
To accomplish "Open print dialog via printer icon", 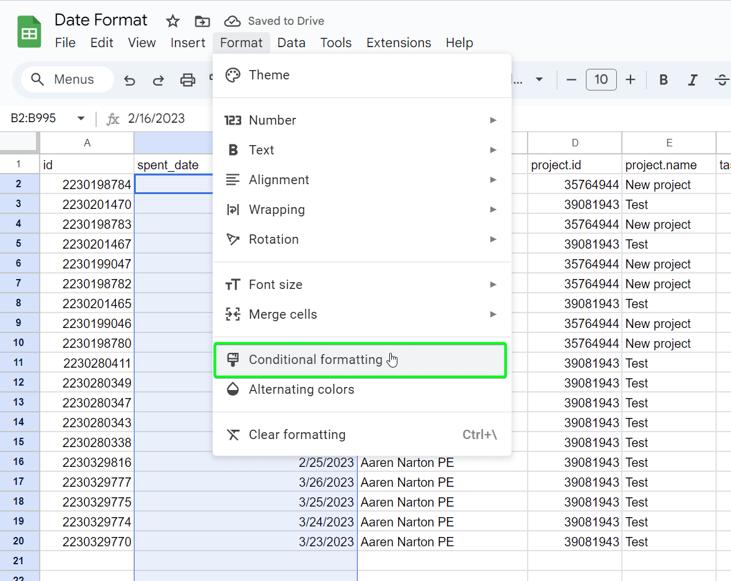I will tap(187, 79).
